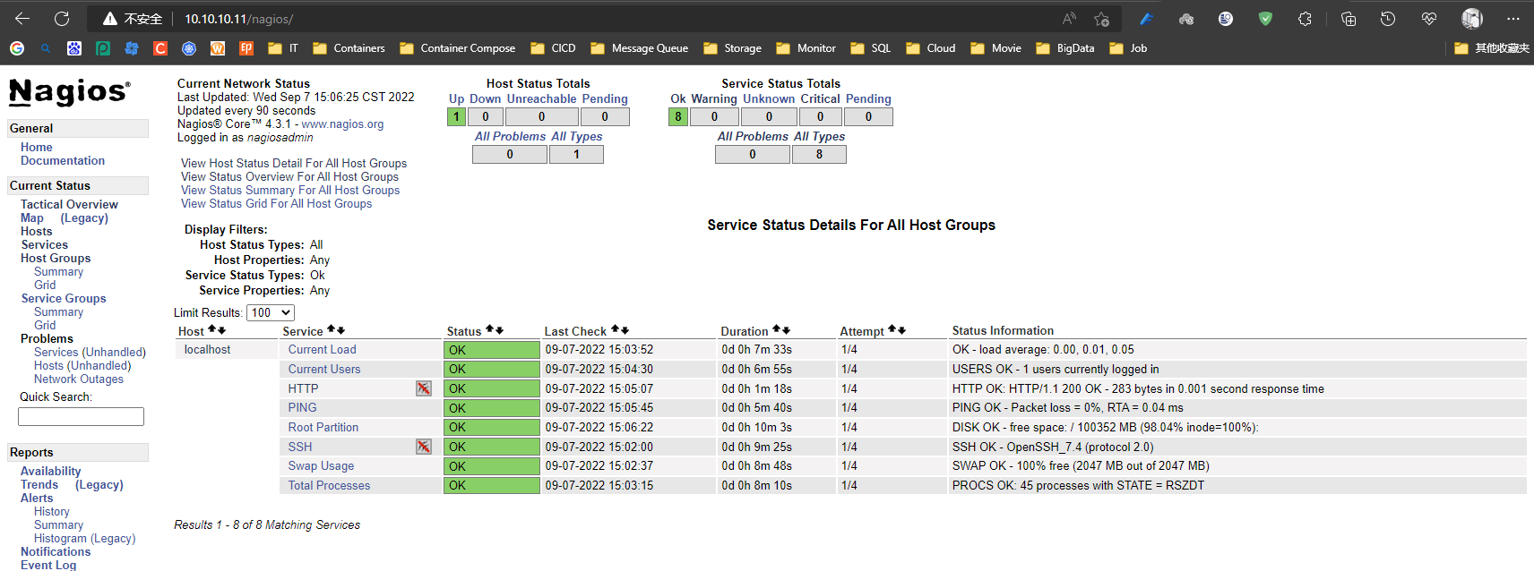Open localhost host link
Screen dimensions: 1534x571
point(207,349)
